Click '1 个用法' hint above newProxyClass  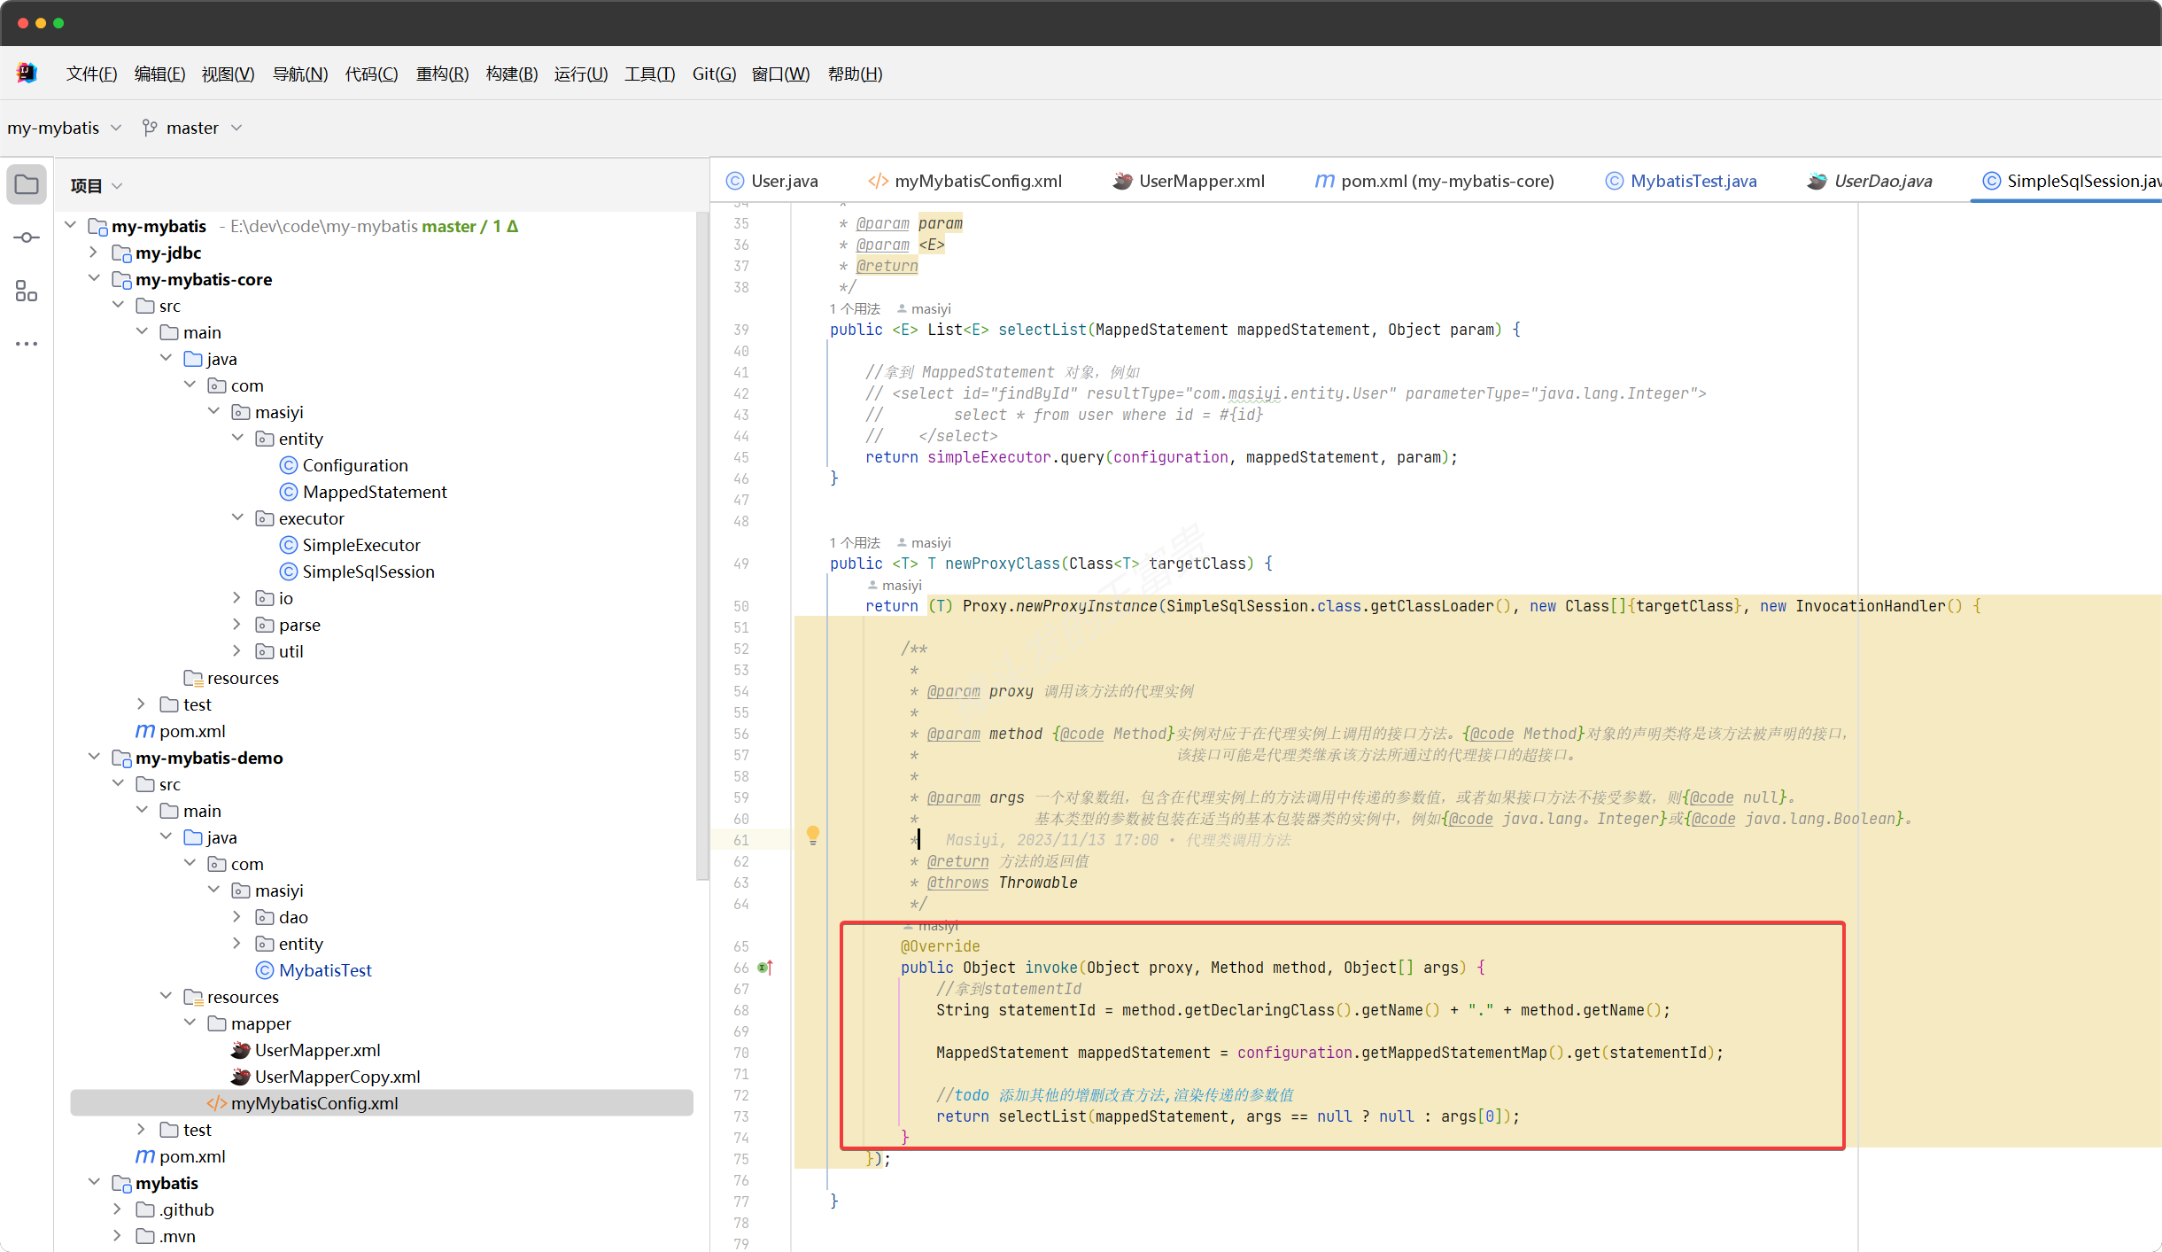click(x=855, y=542)
